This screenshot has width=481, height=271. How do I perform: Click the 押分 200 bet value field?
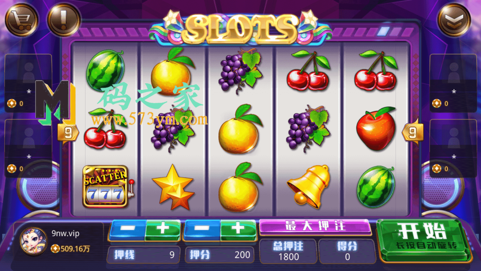(x=220, y=255)
